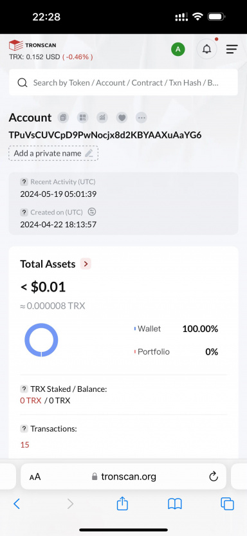Screen dimensions: 247x536
Task: Reload the page in Safari
Action: coord(214,477)
